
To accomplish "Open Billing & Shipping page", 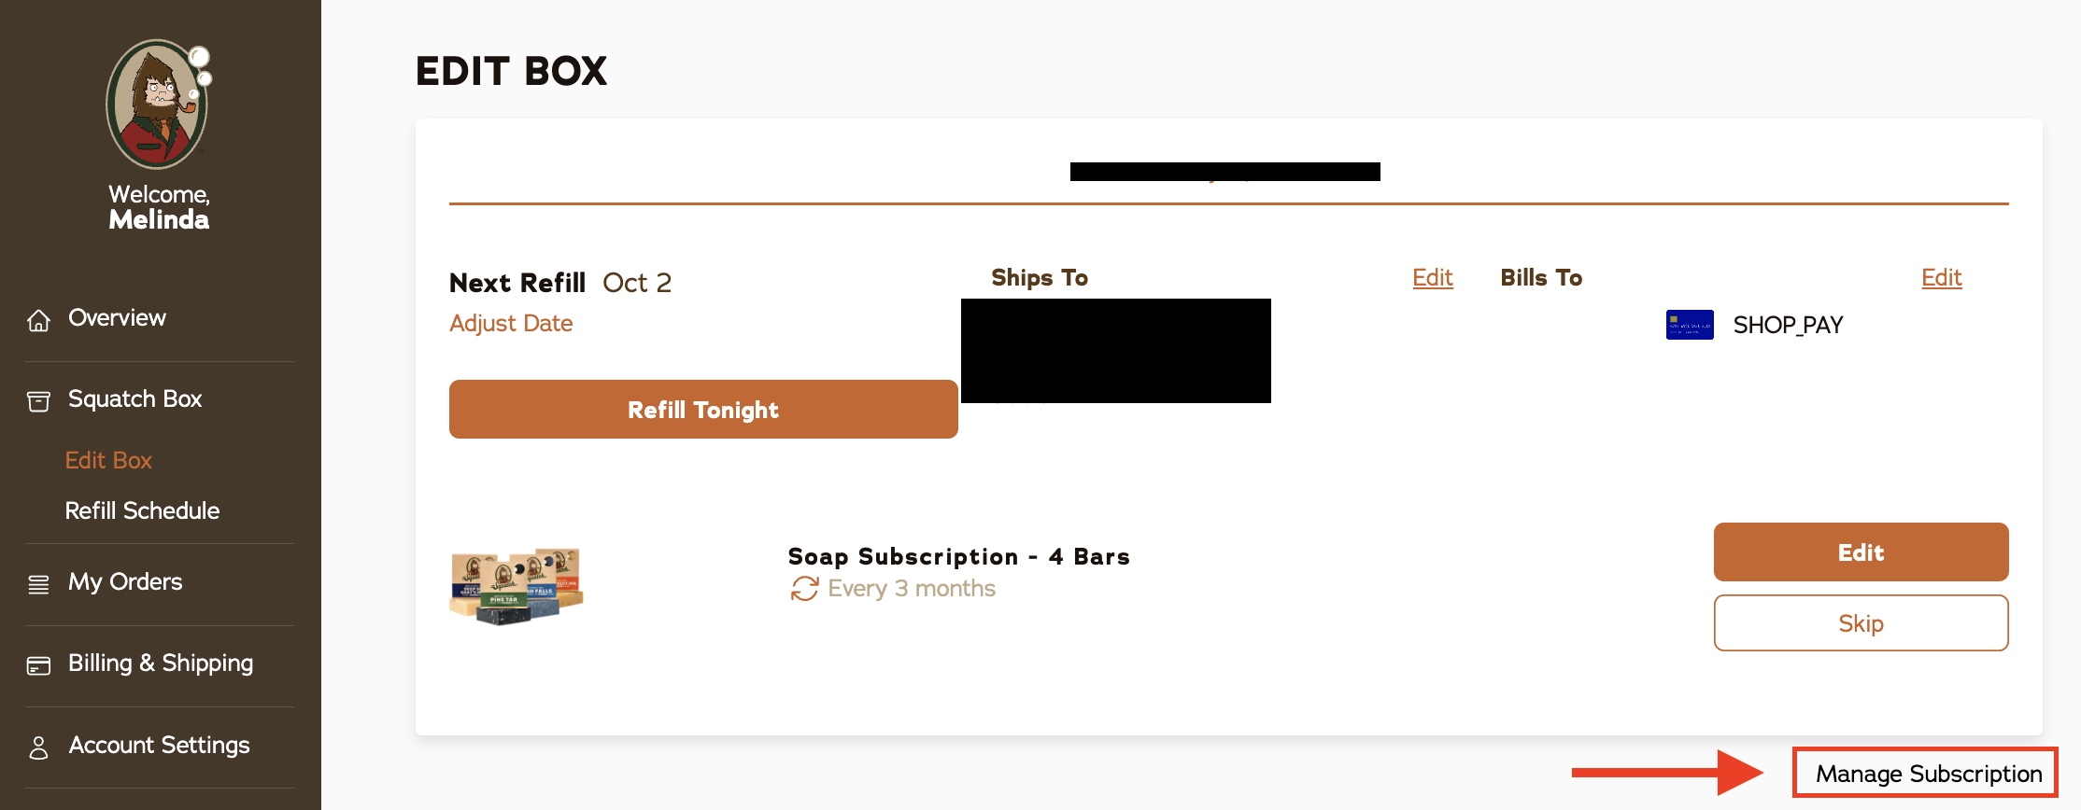I will [161, 663].
